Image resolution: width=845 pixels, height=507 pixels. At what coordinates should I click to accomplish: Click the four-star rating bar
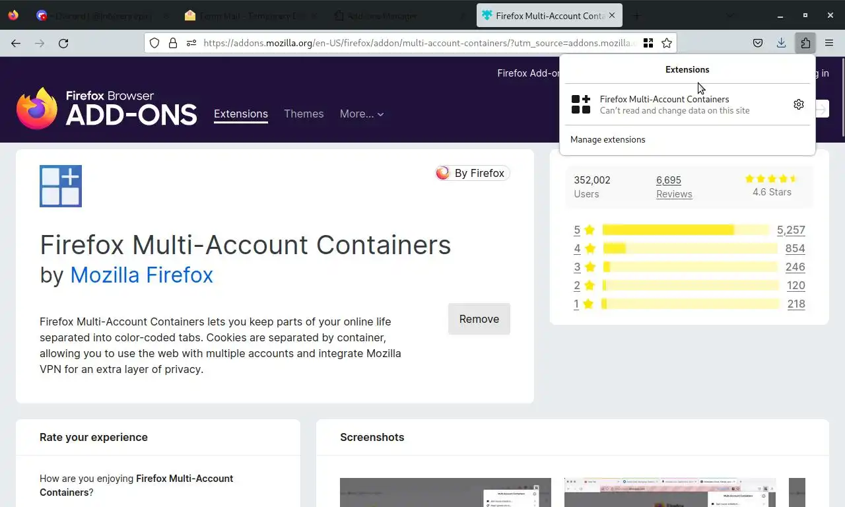[x=691, y=248]
